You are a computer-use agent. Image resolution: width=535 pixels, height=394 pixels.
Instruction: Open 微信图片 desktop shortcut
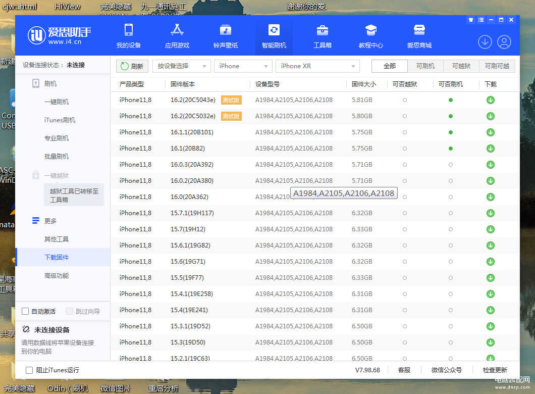[115, 388]
